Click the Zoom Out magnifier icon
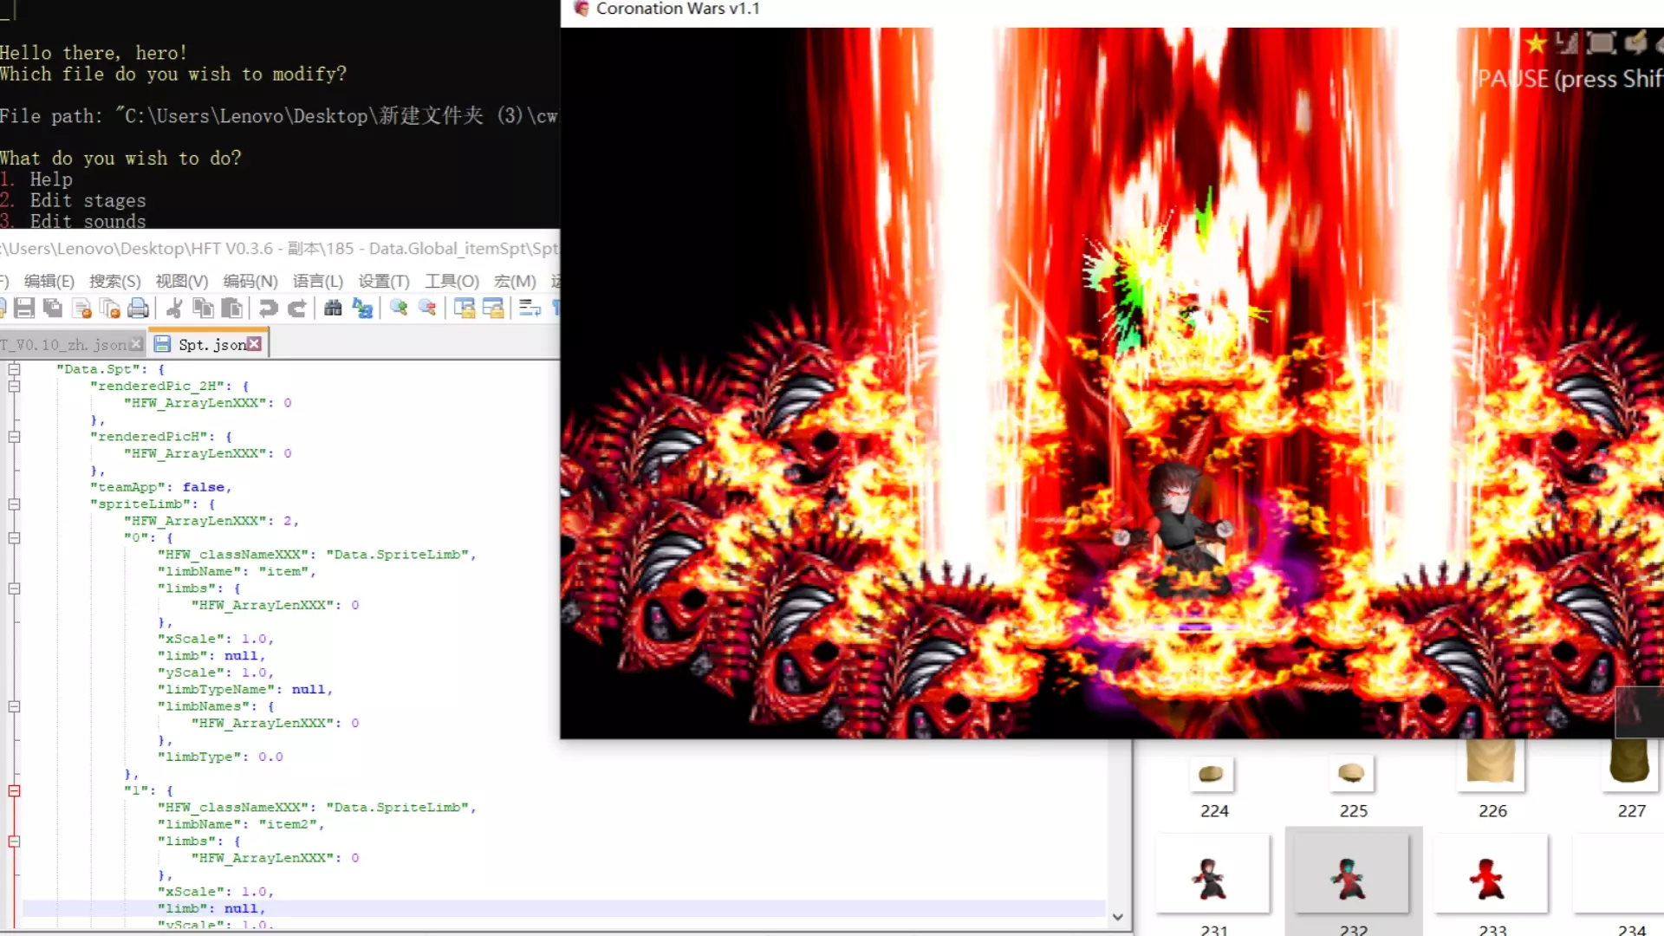Screen dimensions: 1664x936 [x=427, y=308]
